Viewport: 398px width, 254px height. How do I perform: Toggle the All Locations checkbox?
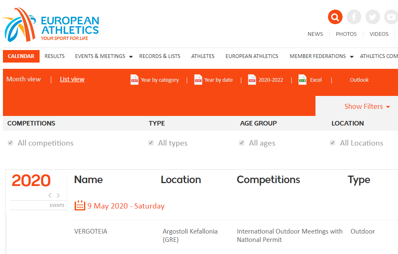333,143
